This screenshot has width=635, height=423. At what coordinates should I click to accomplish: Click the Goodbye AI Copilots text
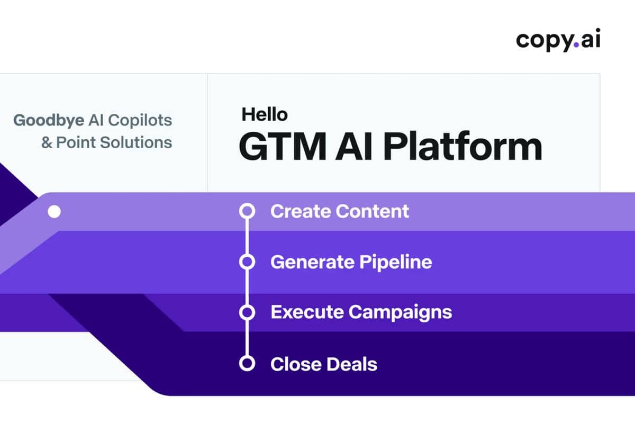93,120
